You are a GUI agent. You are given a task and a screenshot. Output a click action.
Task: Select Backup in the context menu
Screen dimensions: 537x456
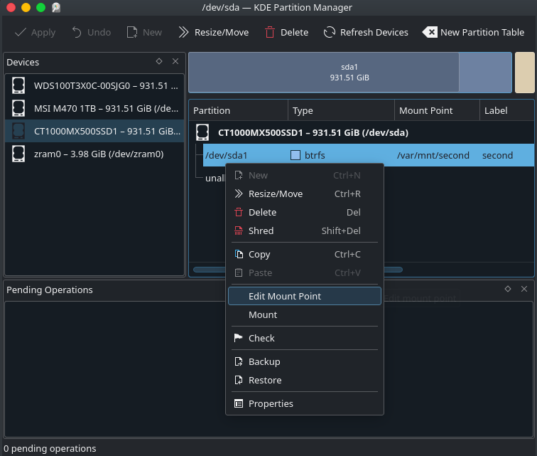click(305, 361)
